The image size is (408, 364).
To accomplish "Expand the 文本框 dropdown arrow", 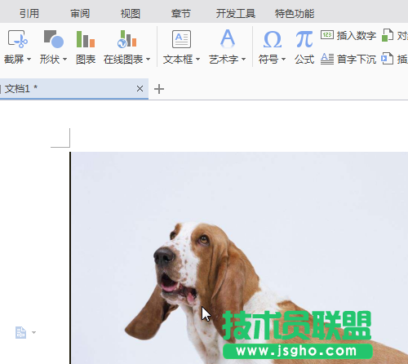I will click(197, 59).
